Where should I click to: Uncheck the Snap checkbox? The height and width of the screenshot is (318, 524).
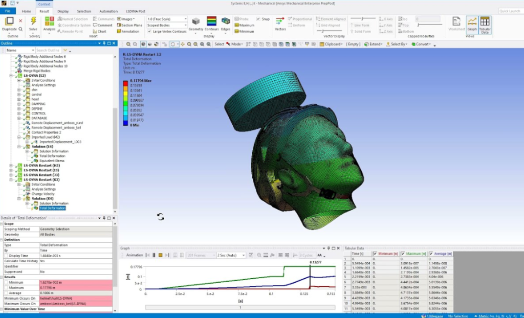(x=258, y=19)
